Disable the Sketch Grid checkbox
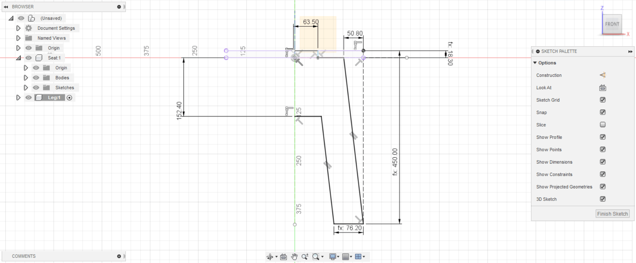Image resolution: width=636 pixels, height=263 pixels. [603, 100]
